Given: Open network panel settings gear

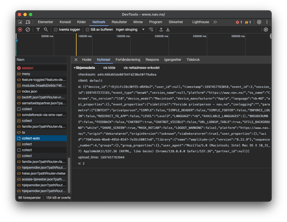Looking at the screenshot, I should (x=266, y=30).
